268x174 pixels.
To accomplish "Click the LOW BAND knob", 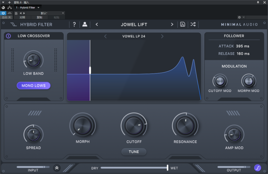I will [x=33, y=60].
